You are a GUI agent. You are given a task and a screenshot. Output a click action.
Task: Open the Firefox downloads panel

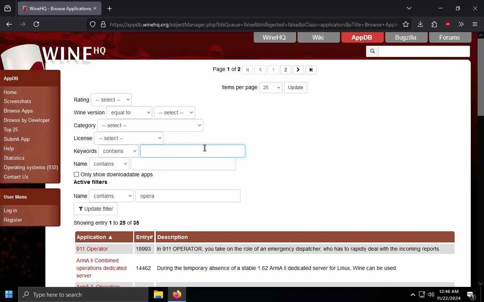pyautogui.click(x=420, y=24)
